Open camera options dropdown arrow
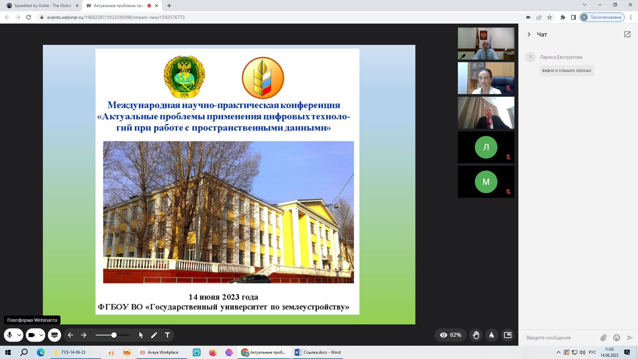638x359 pixels. pyautogui.click(x=41, y=335)
